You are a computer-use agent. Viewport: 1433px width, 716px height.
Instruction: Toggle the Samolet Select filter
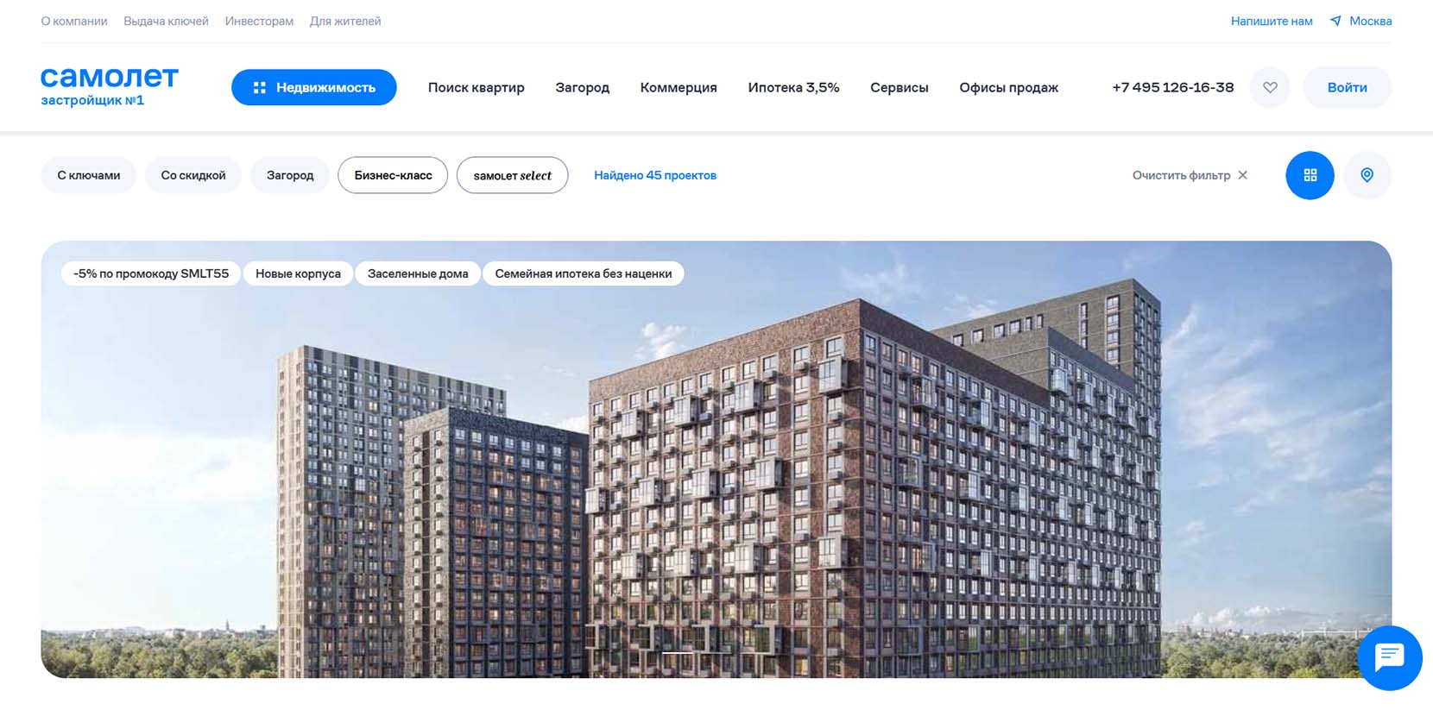click(512, 175)
